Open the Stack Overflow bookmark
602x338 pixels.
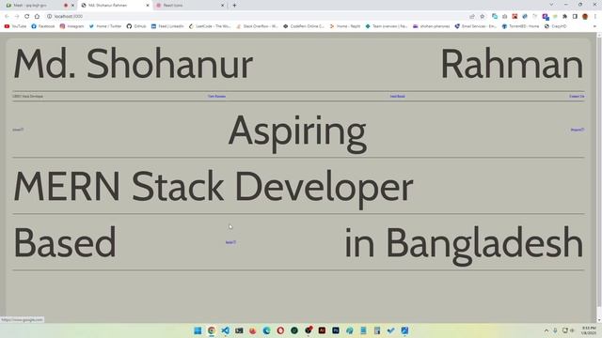tap(257, 26)
